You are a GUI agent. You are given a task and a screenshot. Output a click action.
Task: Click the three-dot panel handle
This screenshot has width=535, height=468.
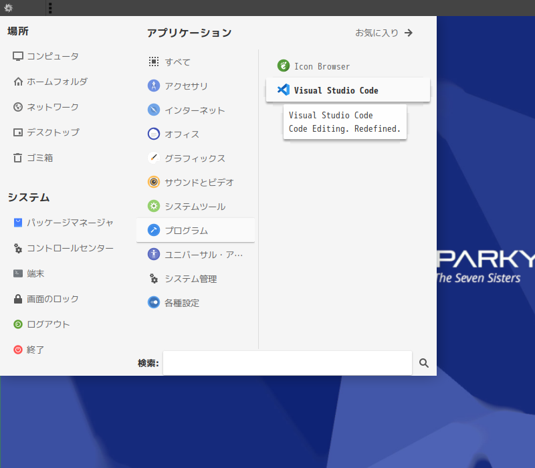pos(50,8)
